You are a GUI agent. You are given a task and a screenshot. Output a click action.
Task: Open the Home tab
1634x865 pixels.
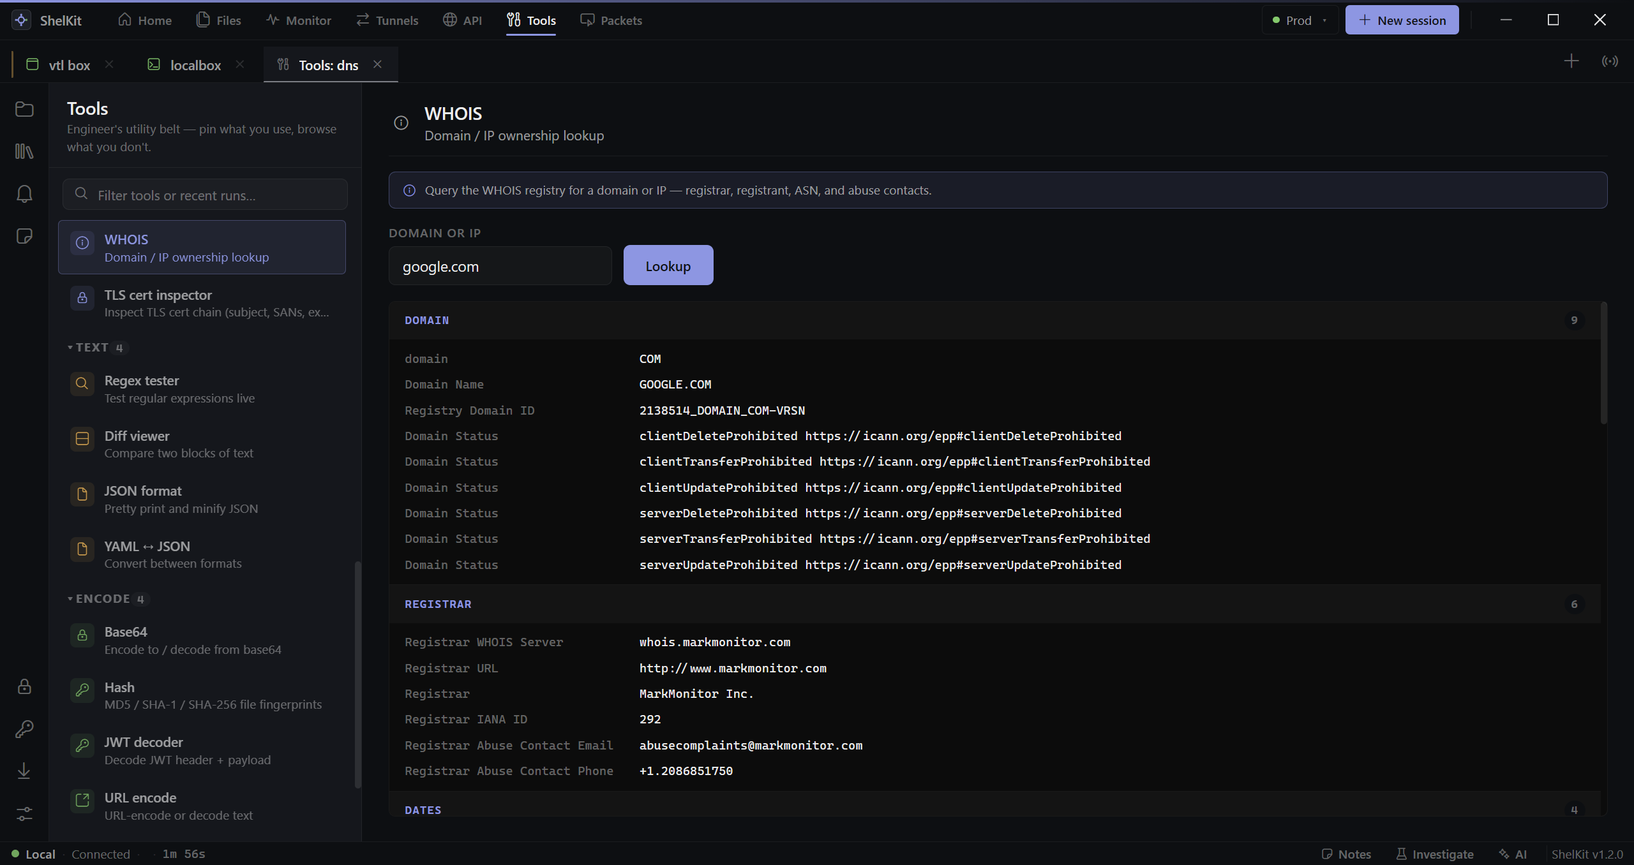click(x=145, y=20)
